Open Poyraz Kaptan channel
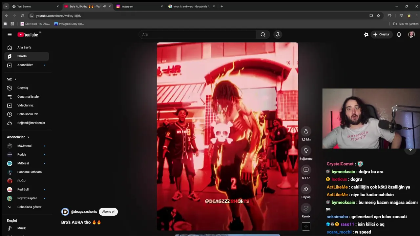 coord(27,198)
